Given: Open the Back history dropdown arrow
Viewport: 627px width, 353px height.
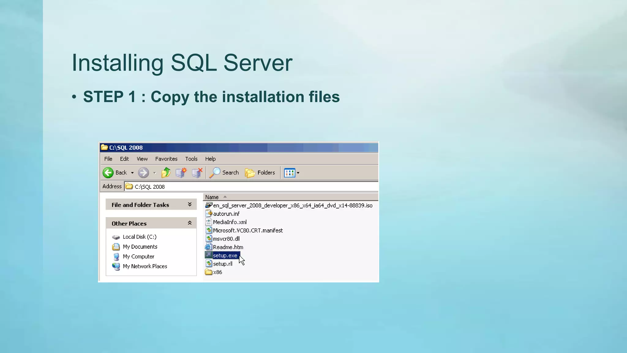Looking at the screenshot, I should point(132,173).
